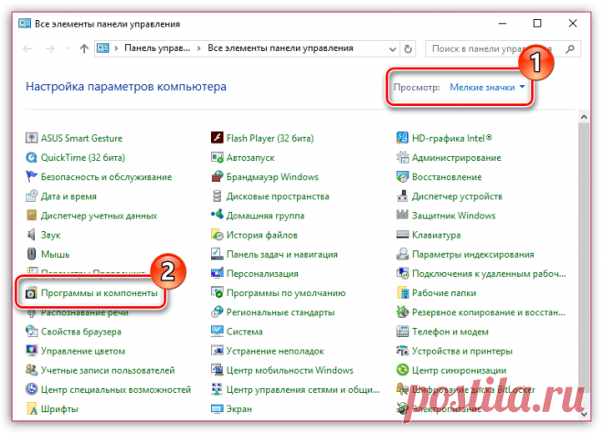Go back with the Back arrow
This screenshot has width=603, height=433.
pos(27,48)
